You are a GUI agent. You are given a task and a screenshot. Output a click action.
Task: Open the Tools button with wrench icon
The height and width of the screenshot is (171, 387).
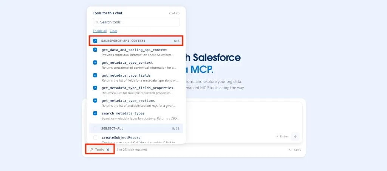click(100, 149)
